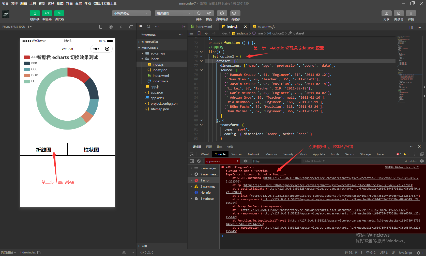Detach the simulator into a separate window
Image resolution: width=426 pixels, height=256 pixels.
[x=131, y=27]
